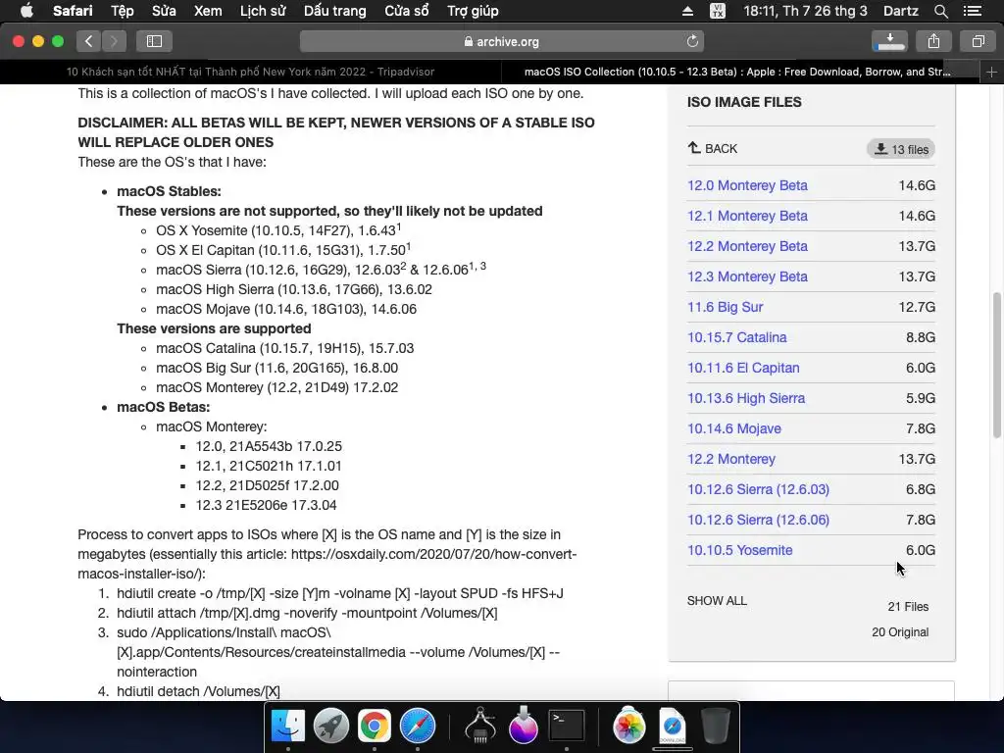Download 10.13.6 High Sierra ISO
The image size is (1004, 753).
click(746, 398)
